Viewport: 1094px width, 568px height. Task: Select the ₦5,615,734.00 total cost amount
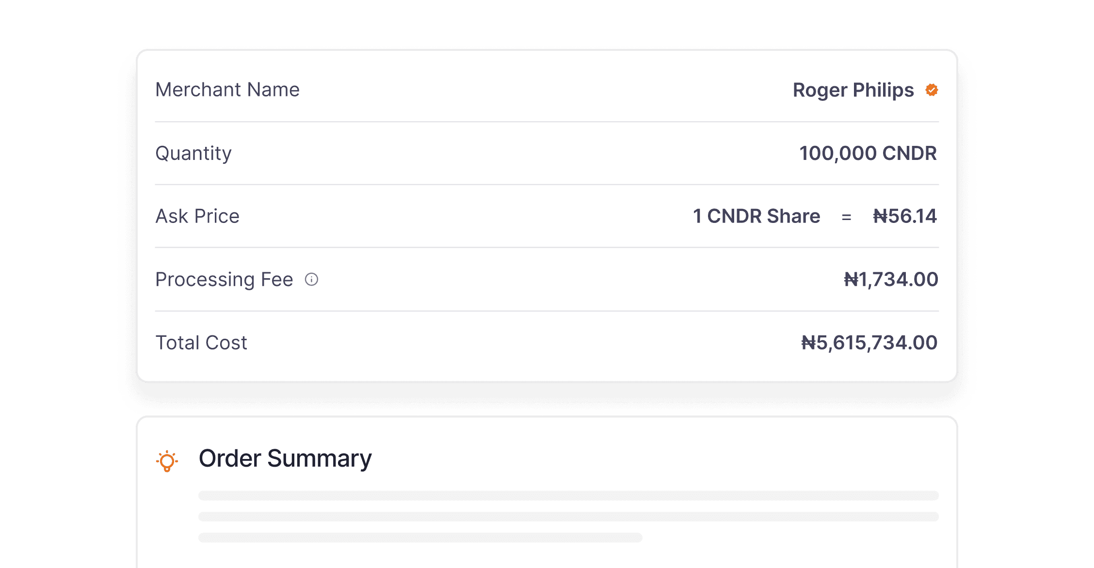coord(869,343)
